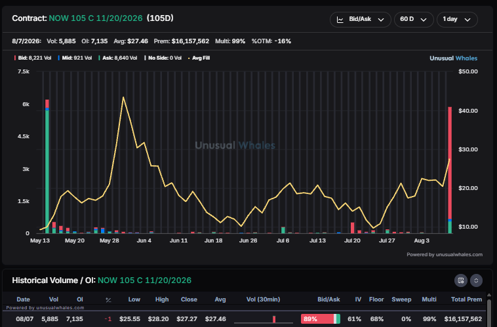
Task: Sort table by Vol column
Action: (54, 299)
